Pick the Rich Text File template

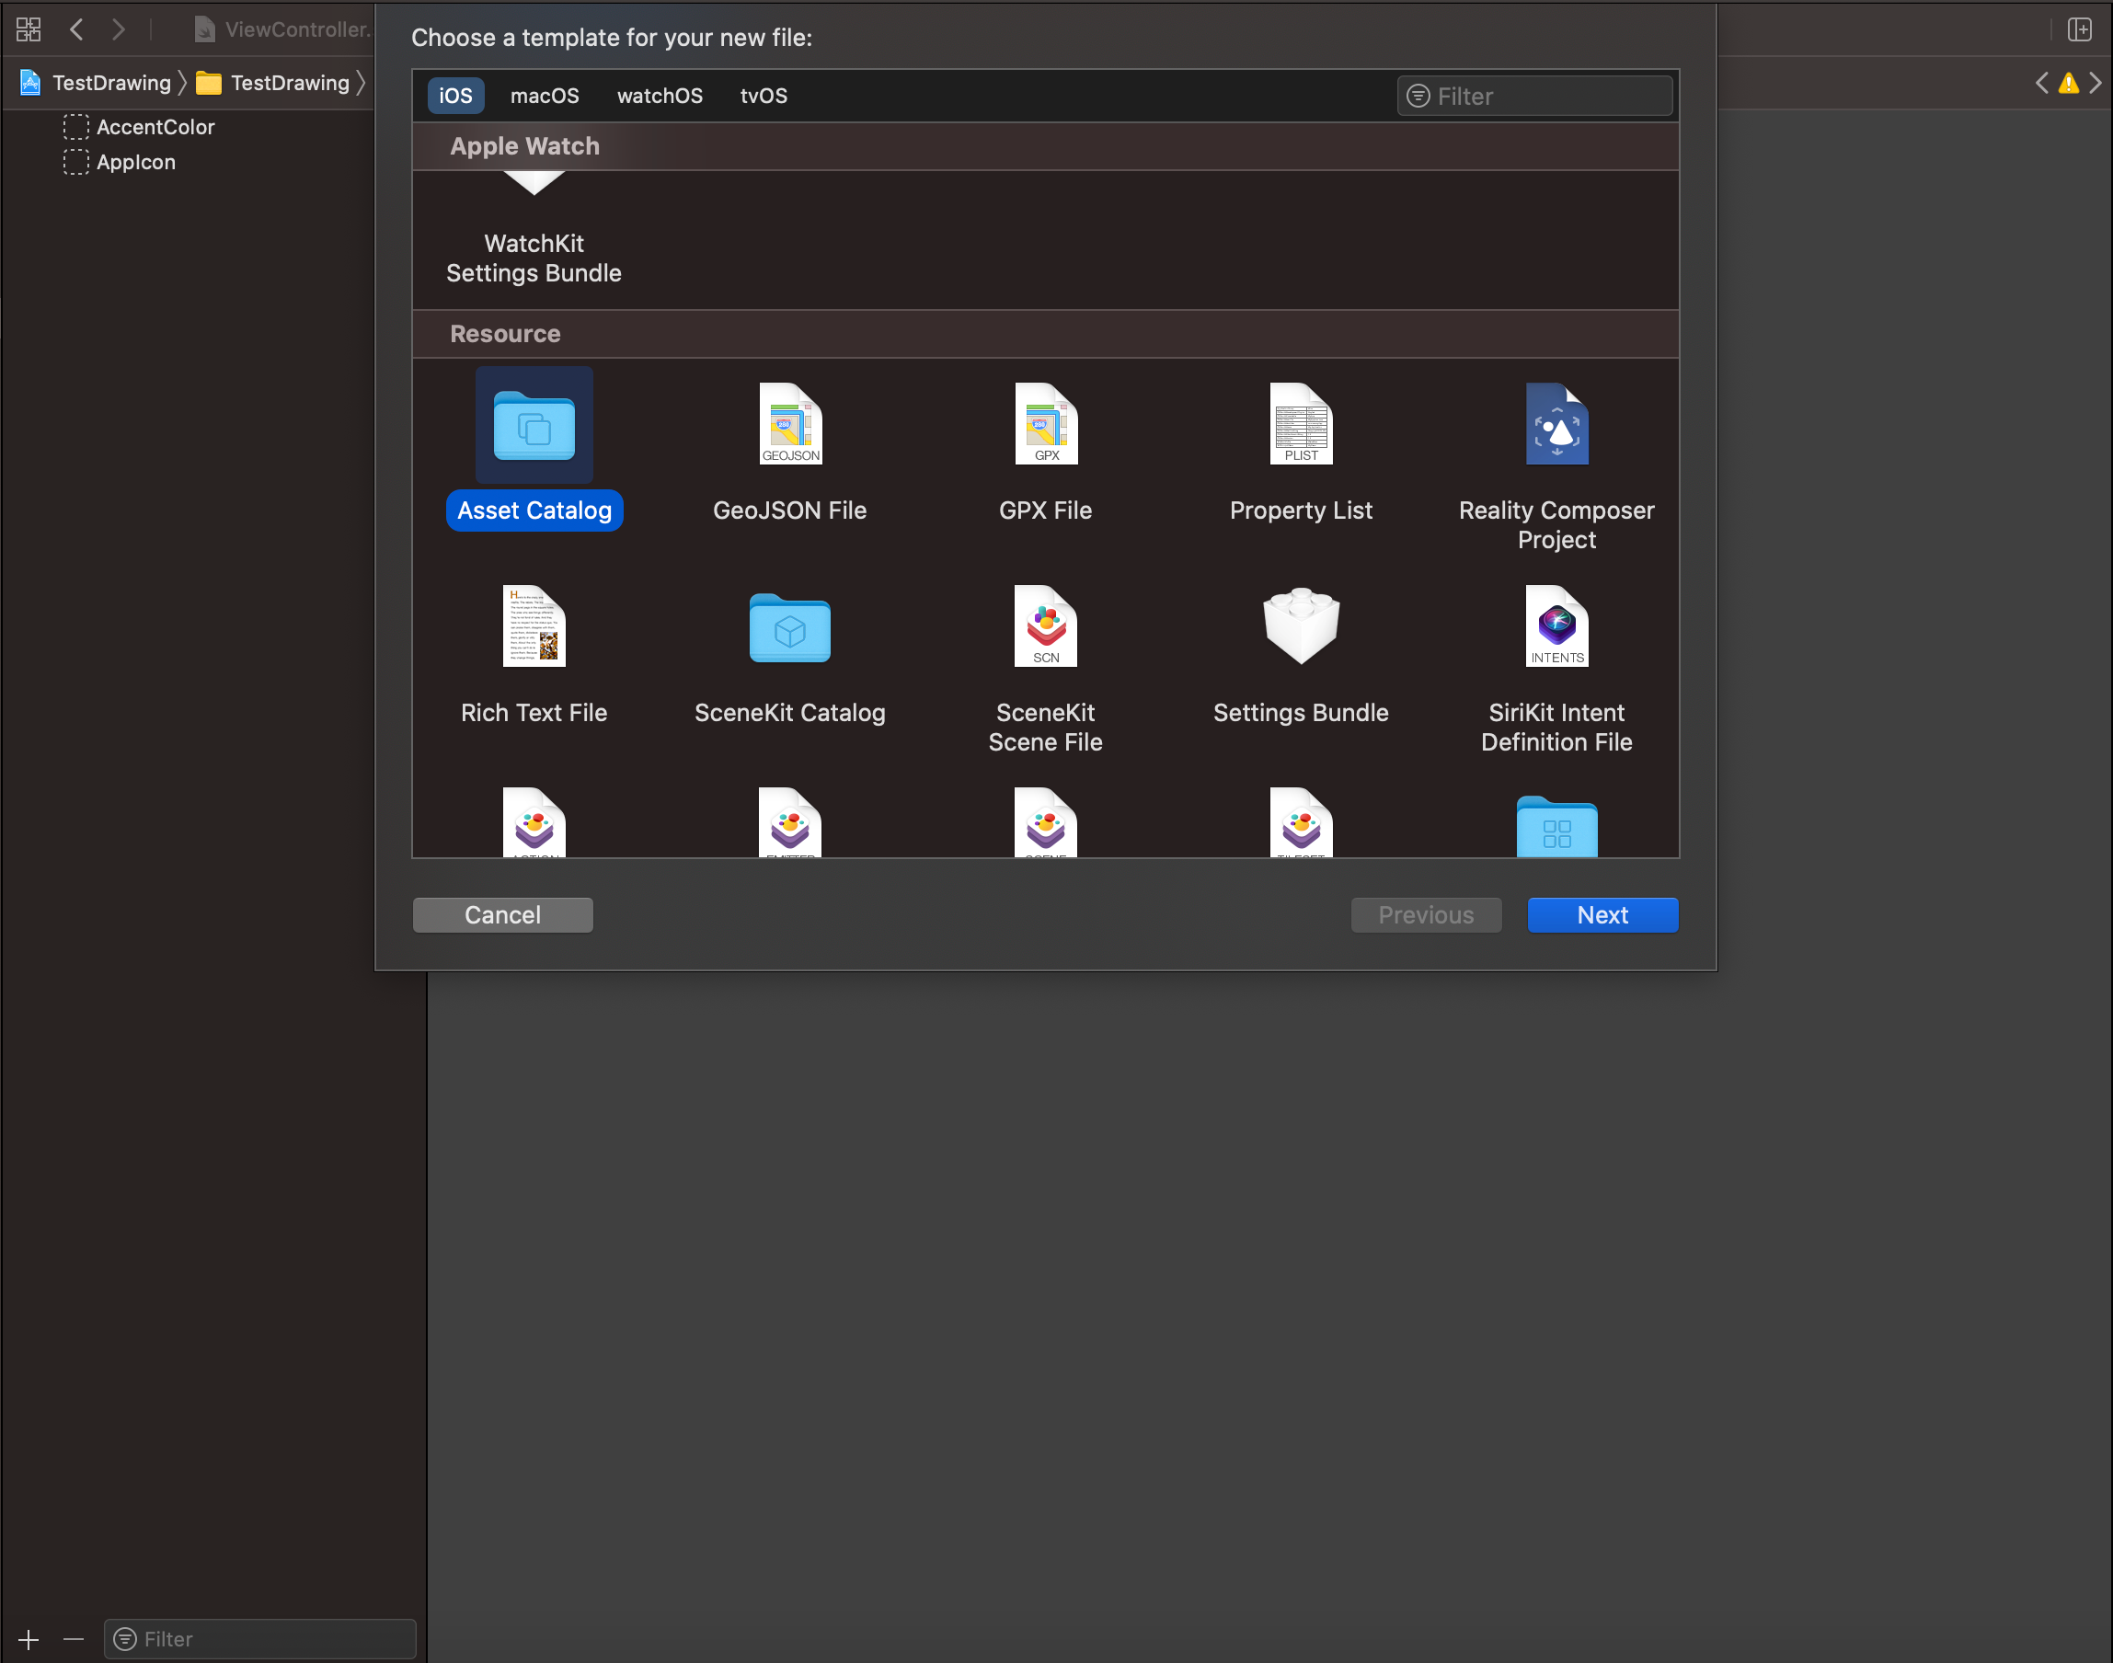(534, 627)
